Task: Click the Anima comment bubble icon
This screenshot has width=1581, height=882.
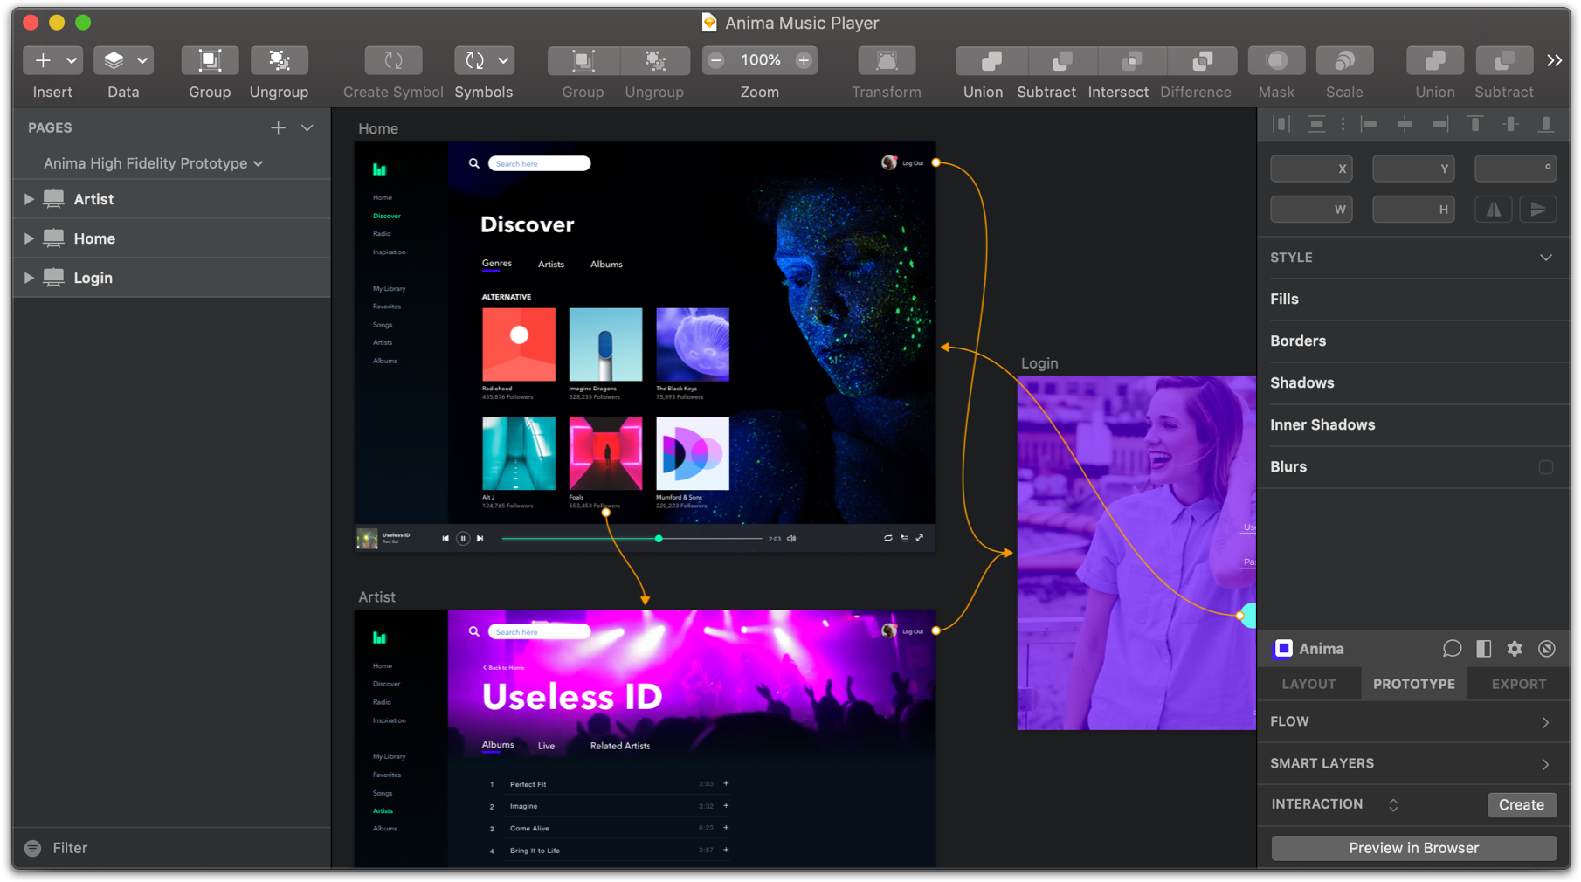Action: pos(1452,649)
